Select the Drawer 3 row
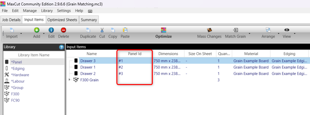Image resolution: width=310 pixels, height=115 pixels. click(188, 61)
